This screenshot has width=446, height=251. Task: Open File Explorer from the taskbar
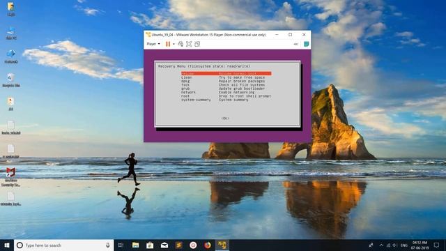pyautogui.click(x=135, y=245)
